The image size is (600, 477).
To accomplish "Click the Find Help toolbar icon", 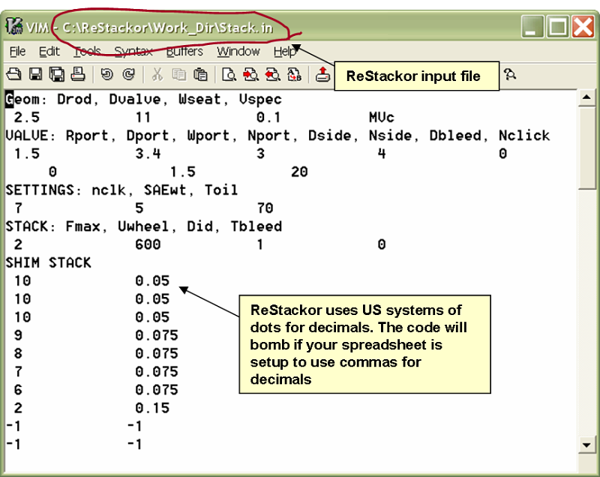I will tap(510, 74).
